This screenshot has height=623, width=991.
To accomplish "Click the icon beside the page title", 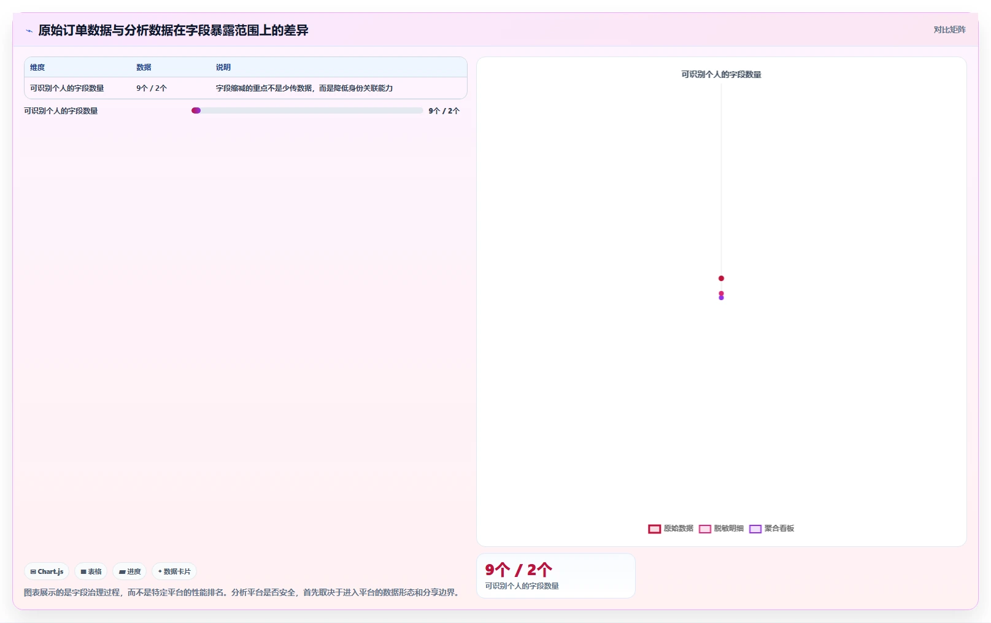I will tap(29, 31).
